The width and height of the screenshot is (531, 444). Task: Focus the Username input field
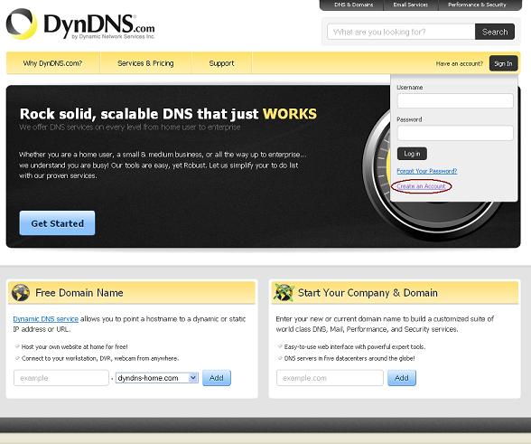pyautogui.click(x=455, y=101)
